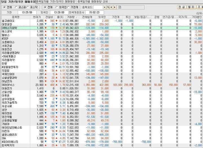Screen dimensions: 203x148
Task: Select the 에스코넥 stock row
Action: pyautogui.click(x=102, y=32)
